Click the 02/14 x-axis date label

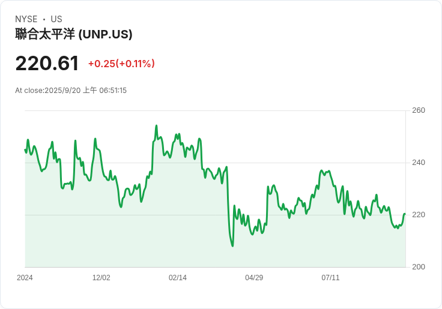coord(178,278)
